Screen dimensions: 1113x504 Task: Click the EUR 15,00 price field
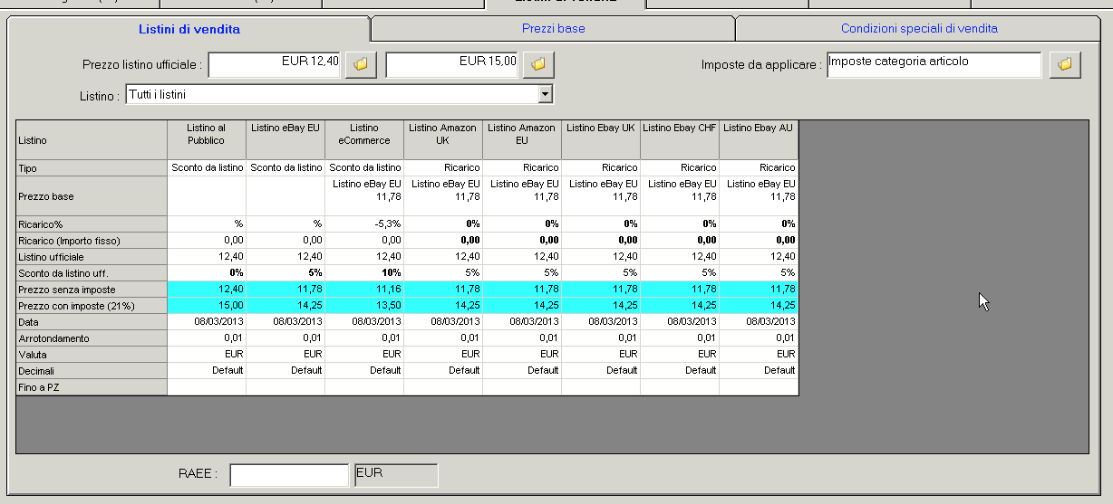[x=451, y=64]
